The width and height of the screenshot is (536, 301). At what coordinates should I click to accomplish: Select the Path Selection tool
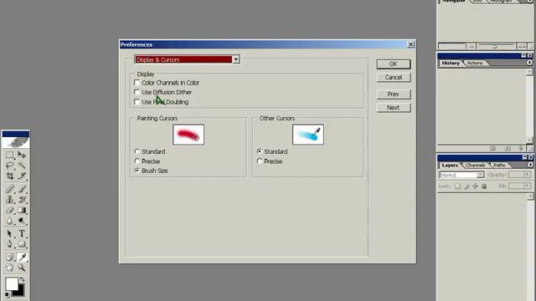click(x=9, y=233)
